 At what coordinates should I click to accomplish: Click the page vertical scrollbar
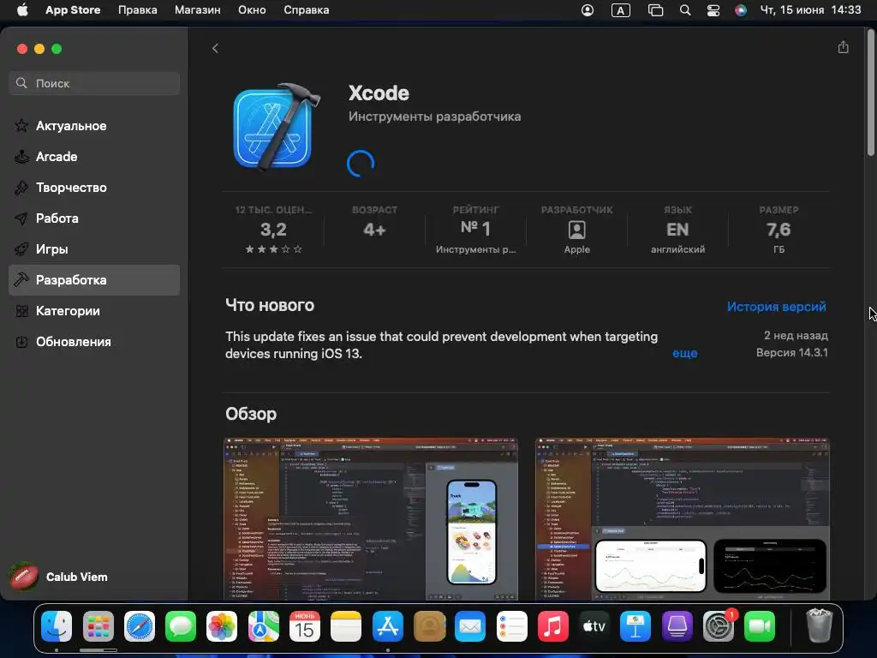[x=871, y=93]
